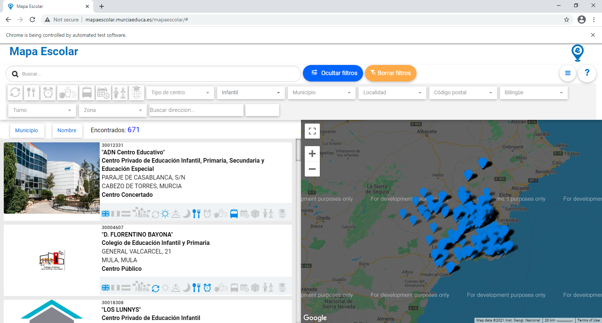The width and height of the screenshot is (602, 323).
Task: Click Ocultar filtros button
Action: [333, 73]
